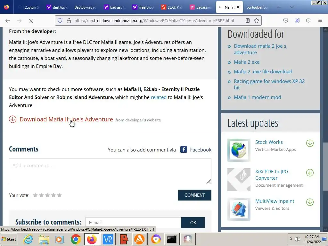Open File Explorer folder in taskbar
328x246 pixels.
(x=44, y=239)
